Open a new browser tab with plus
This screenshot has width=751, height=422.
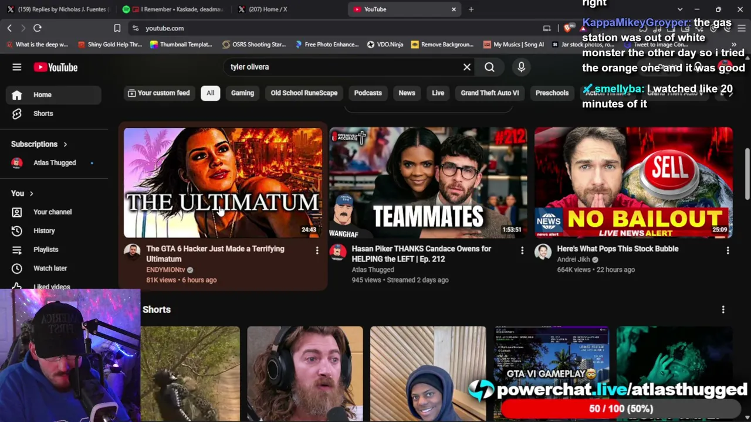coord(471,9)
